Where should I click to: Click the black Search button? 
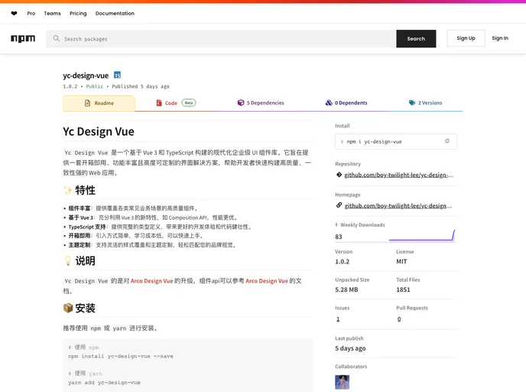pos(416,38)
